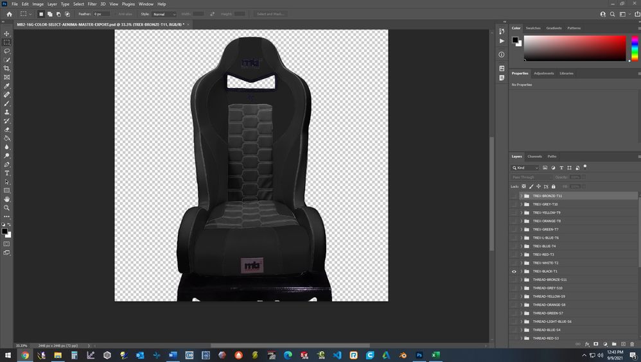This screenshot has height=362, width=641.
Task: Open Add layer style fx menu
Action: (x=587, y=344)
